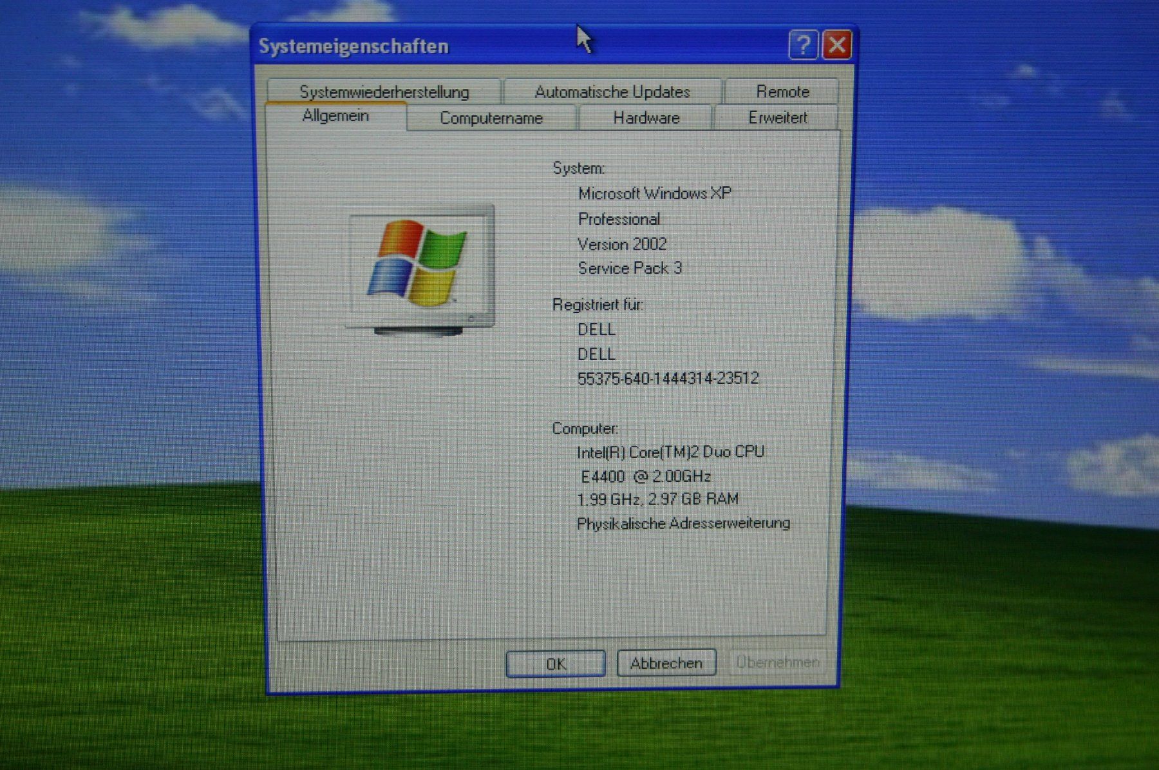Click the product ID 55375-640-1444314-23512

(x=668, y=378)
